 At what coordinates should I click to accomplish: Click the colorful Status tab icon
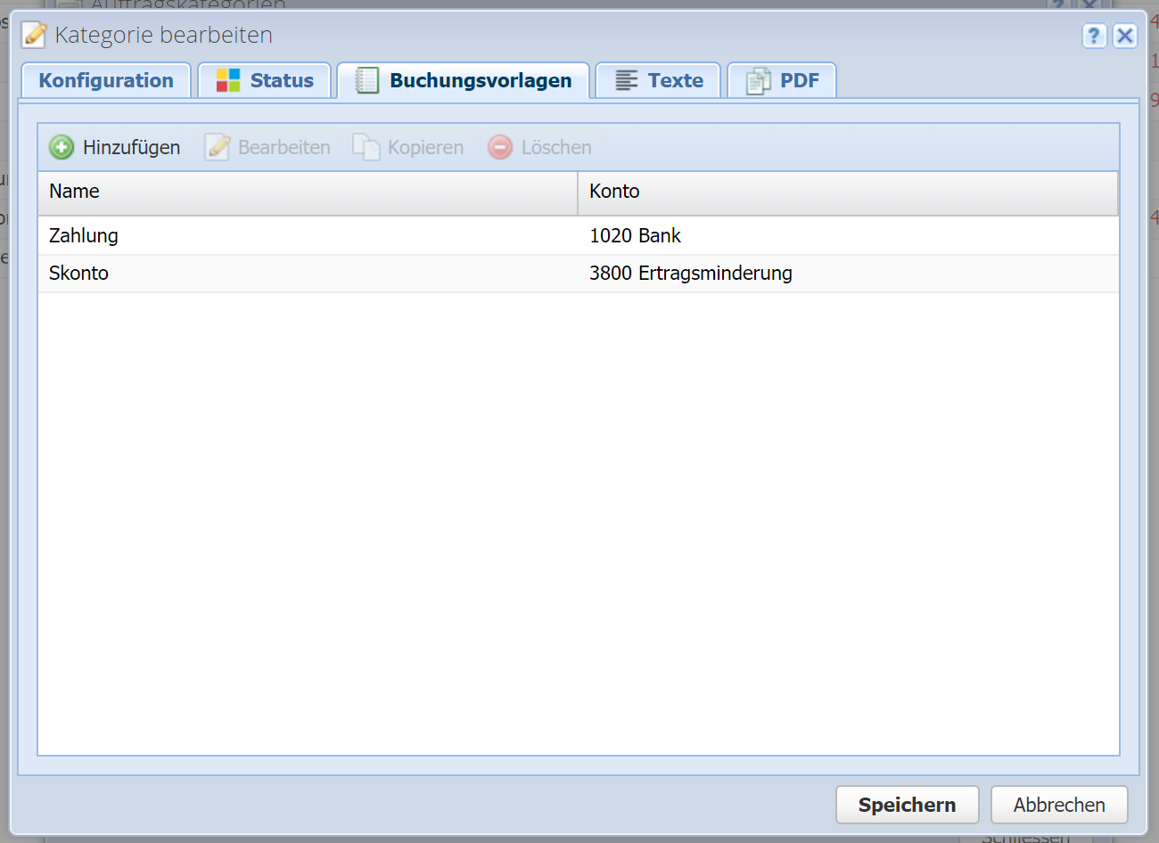228,80
